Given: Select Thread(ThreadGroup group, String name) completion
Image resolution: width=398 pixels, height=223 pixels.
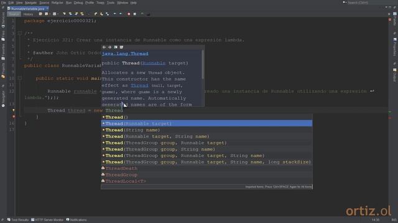Looking at the screenshot, I should 206,149.
